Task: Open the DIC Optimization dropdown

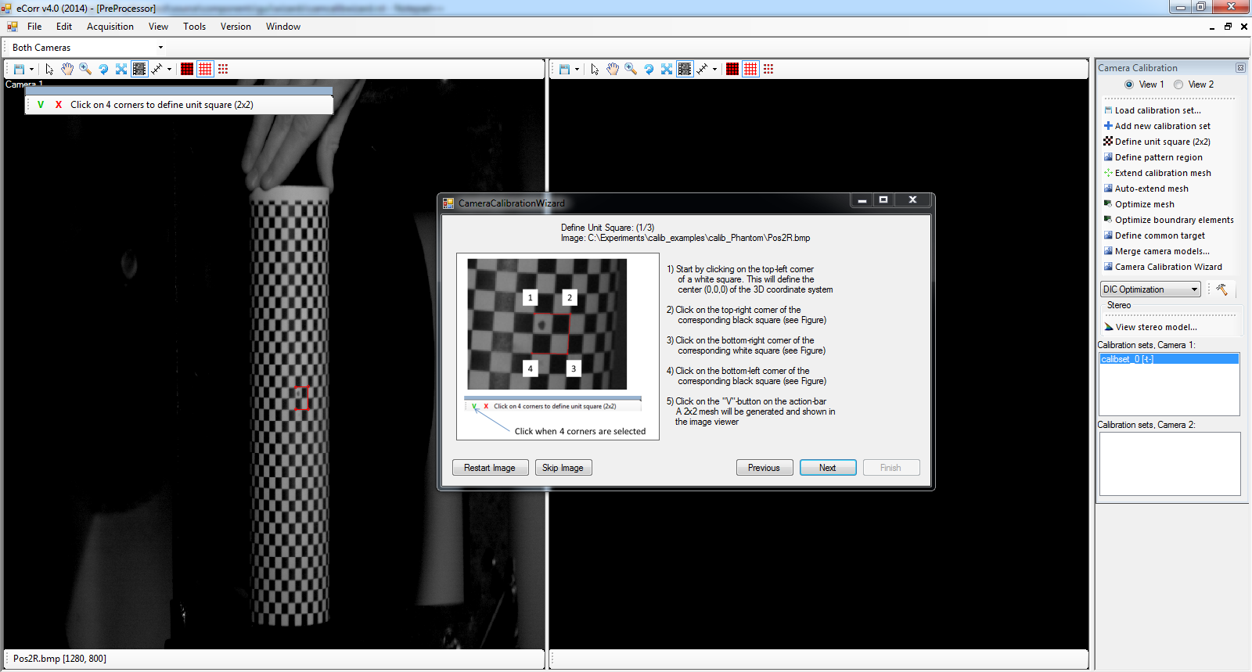Action: (1150, 289)
